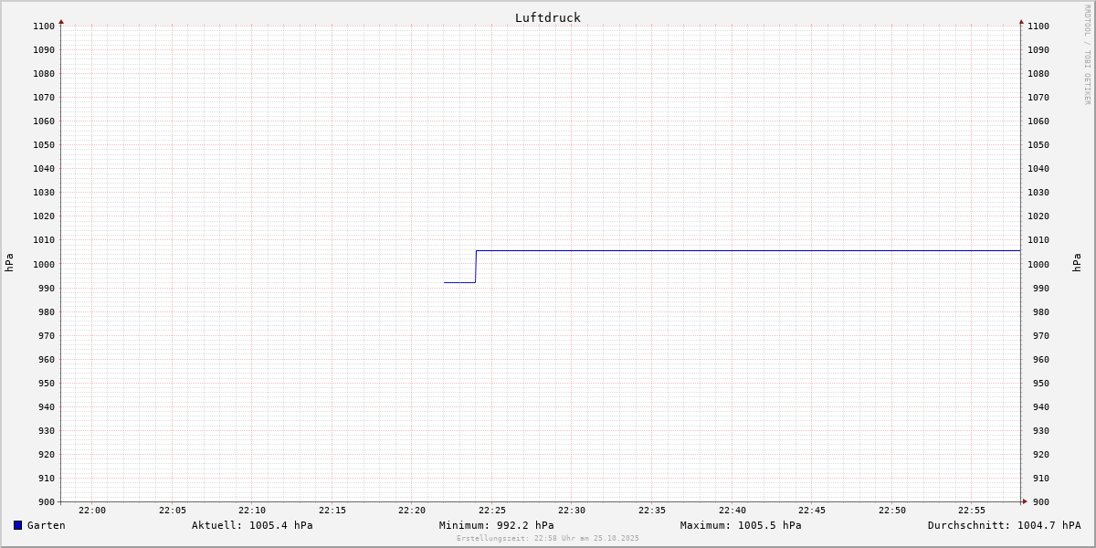This screenshot has height=548, width=1096.
Task: Click the Erstellungszeit timestamp footer text
Action: 548,539
